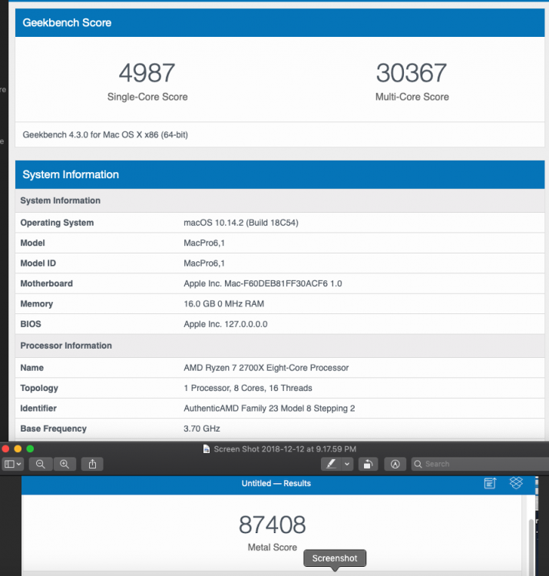The image size is (549, 576).
Task: Click the Multi-Core Score caption
Action: (x=412, y=97)
